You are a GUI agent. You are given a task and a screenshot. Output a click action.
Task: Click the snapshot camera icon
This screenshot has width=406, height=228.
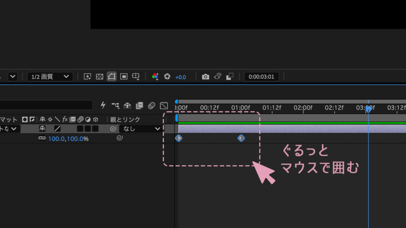[x=205, y=77]
